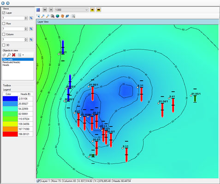Click the Row number spinner arrows
220x184 pixels.
pos(26,29)
